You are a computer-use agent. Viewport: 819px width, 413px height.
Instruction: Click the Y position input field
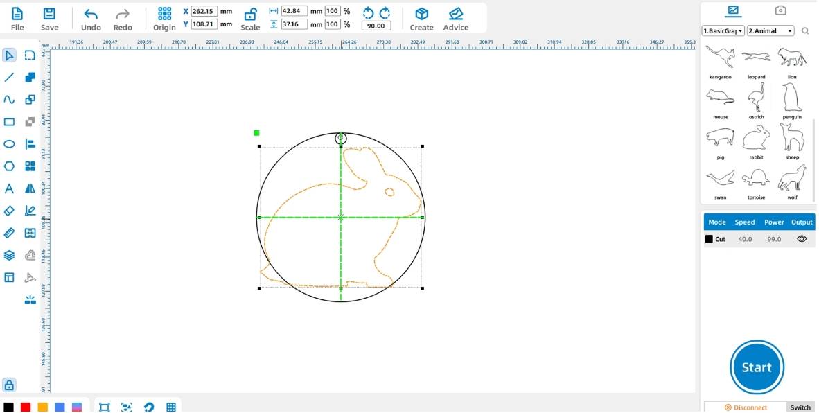point(204,24)
